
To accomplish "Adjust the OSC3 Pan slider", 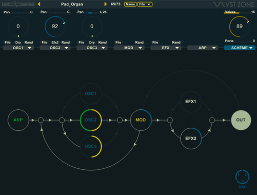I will (x=92, y=12).
